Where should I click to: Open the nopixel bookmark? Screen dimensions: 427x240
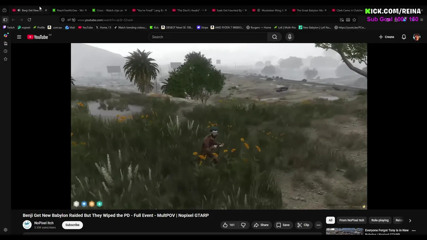tap(24, 28)
